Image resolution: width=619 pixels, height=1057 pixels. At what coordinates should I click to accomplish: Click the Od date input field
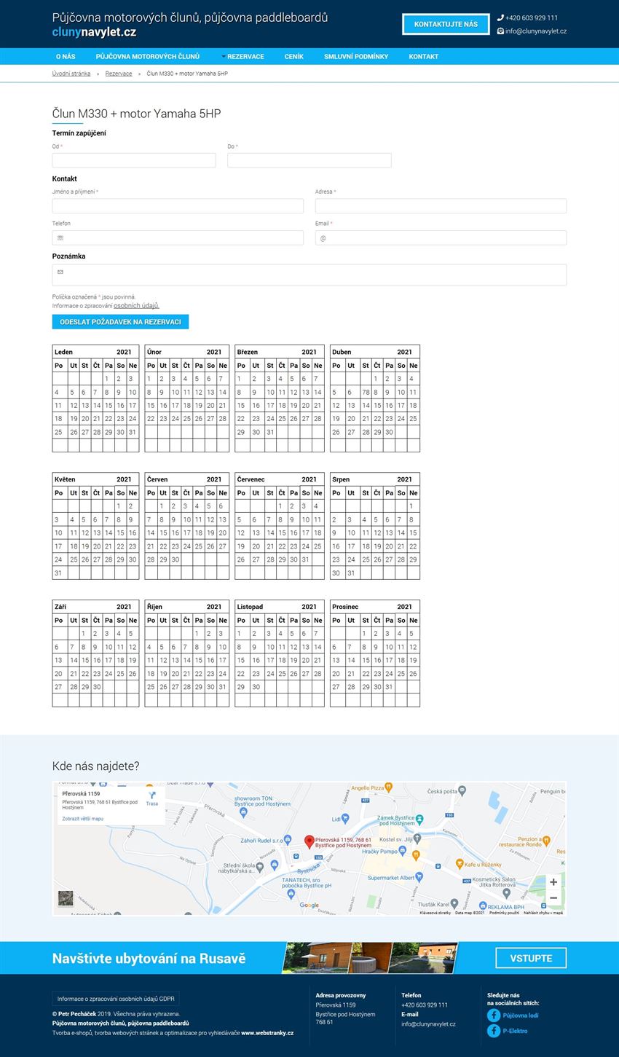click(134, 160)
